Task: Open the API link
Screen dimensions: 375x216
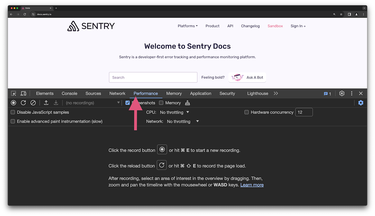Action: (x=230, y=26)
